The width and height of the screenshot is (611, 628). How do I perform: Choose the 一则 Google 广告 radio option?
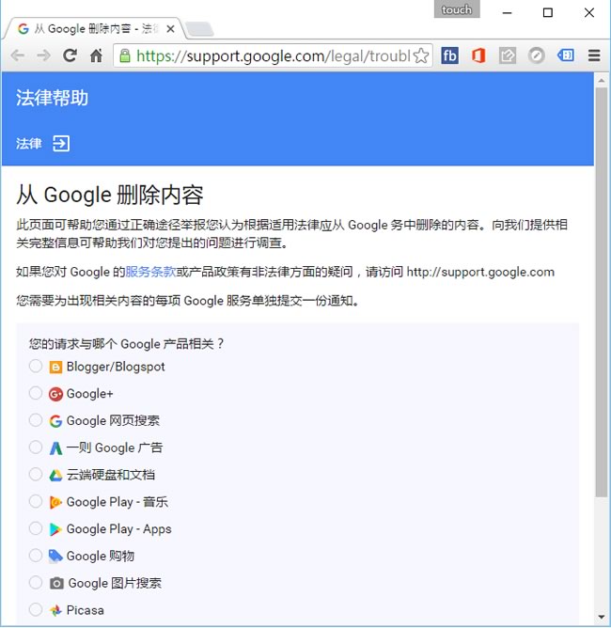tap(36, 447)
